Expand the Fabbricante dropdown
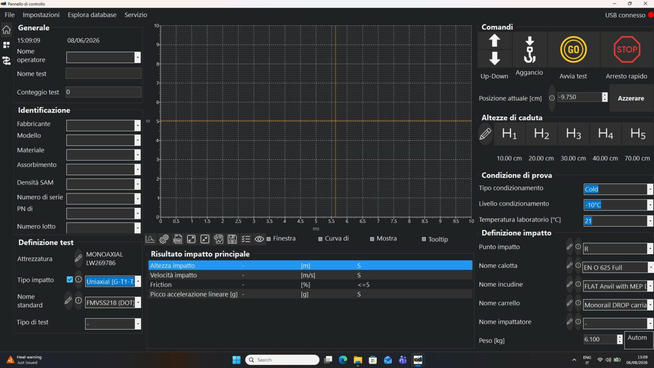 [x=137, y=126]
